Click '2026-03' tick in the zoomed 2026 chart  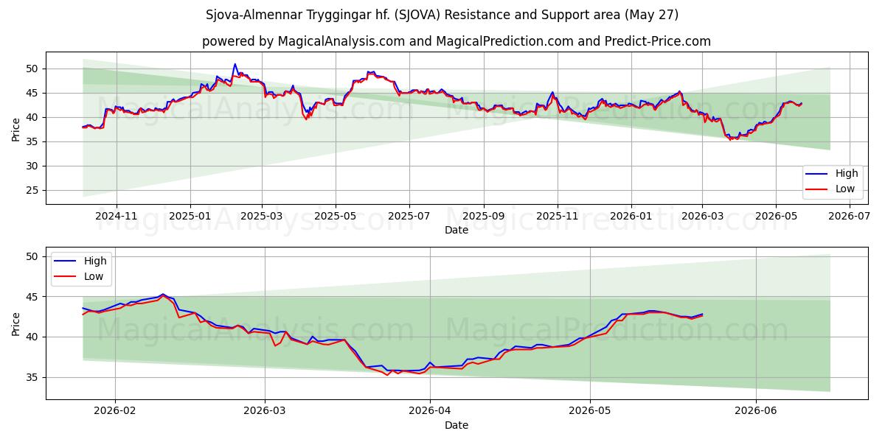tap(265, 412)
